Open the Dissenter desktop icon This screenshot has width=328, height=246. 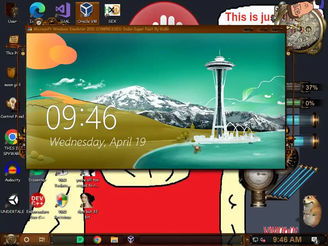coord(37,176)
